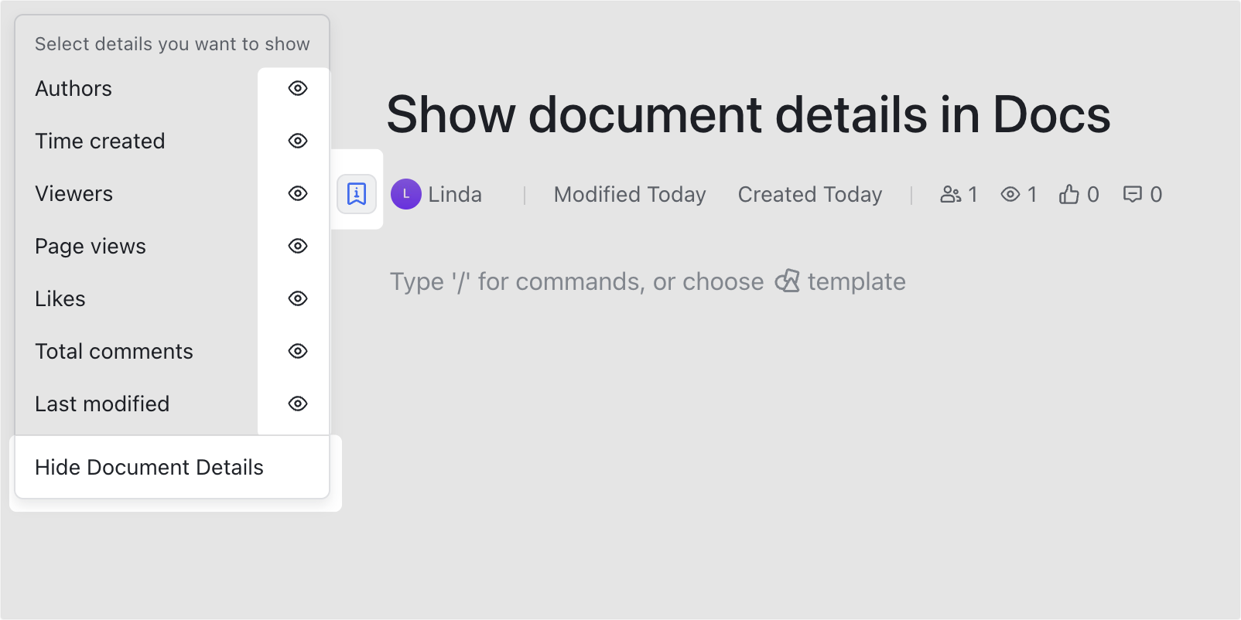Click the template icon in placeholder text
Viewport: 1241px width, 620px height.
(x=788, y=281)
